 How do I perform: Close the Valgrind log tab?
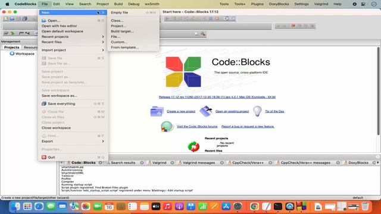pyautogui.click(x=172, y=162)
